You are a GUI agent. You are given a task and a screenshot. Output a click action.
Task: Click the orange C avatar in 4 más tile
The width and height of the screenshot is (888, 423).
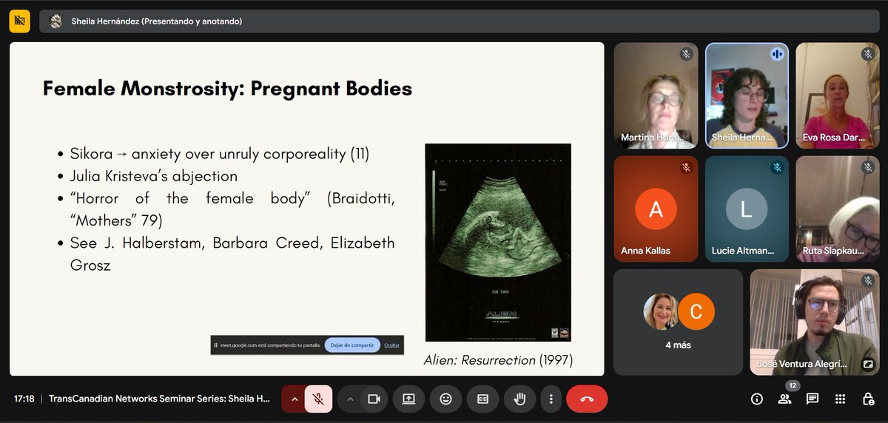[x=696, y=311]
